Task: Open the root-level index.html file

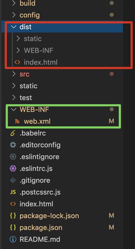Action: pos(36,204)
